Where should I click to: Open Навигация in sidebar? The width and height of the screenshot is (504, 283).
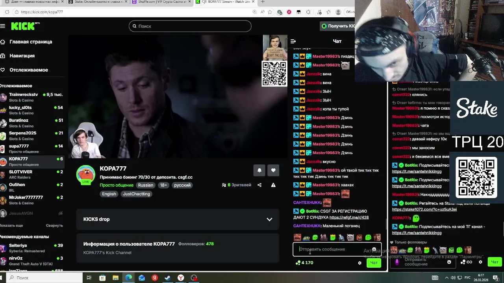coord(18,56)
